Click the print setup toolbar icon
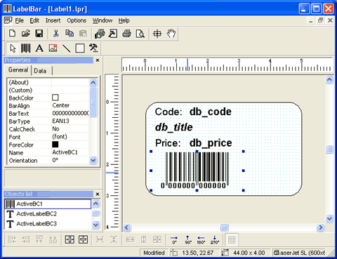 pos(100,34)
